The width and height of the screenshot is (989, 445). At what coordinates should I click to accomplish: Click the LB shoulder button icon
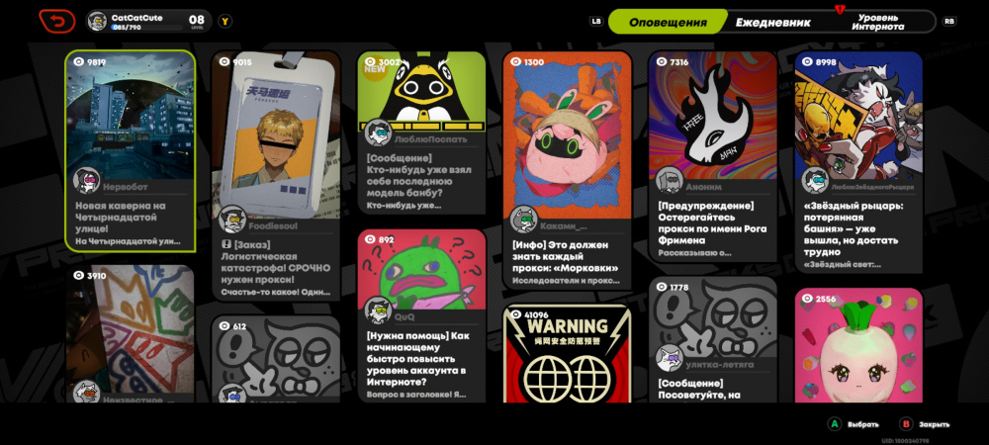pyautogui.click(x=596, y=22)
